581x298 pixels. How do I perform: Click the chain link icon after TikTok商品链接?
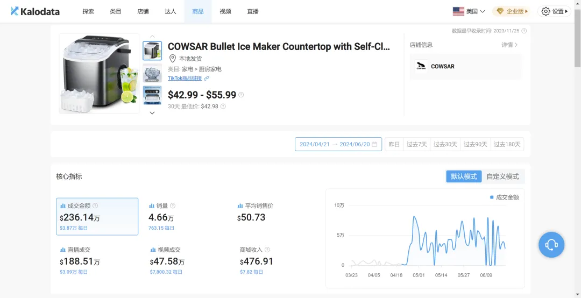click(x=207, y=78)
